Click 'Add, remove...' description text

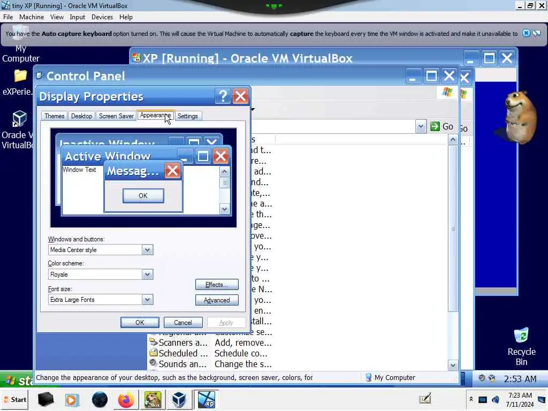243,342
